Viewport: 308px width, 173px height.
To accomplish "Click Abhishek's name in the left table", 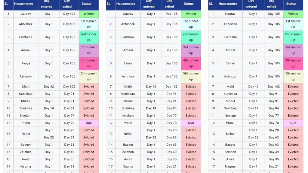I will (x=26, y=24).
